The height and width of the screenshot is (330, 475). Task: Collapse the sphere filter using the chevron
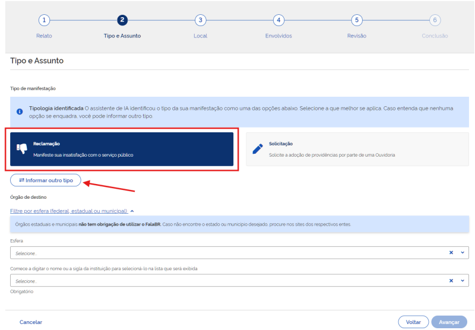(132, 211)
